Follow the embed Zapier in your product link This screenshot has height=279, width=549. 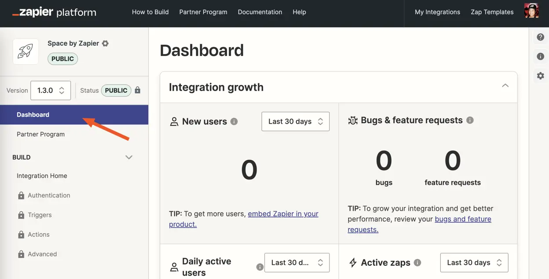tap(244, 219)
